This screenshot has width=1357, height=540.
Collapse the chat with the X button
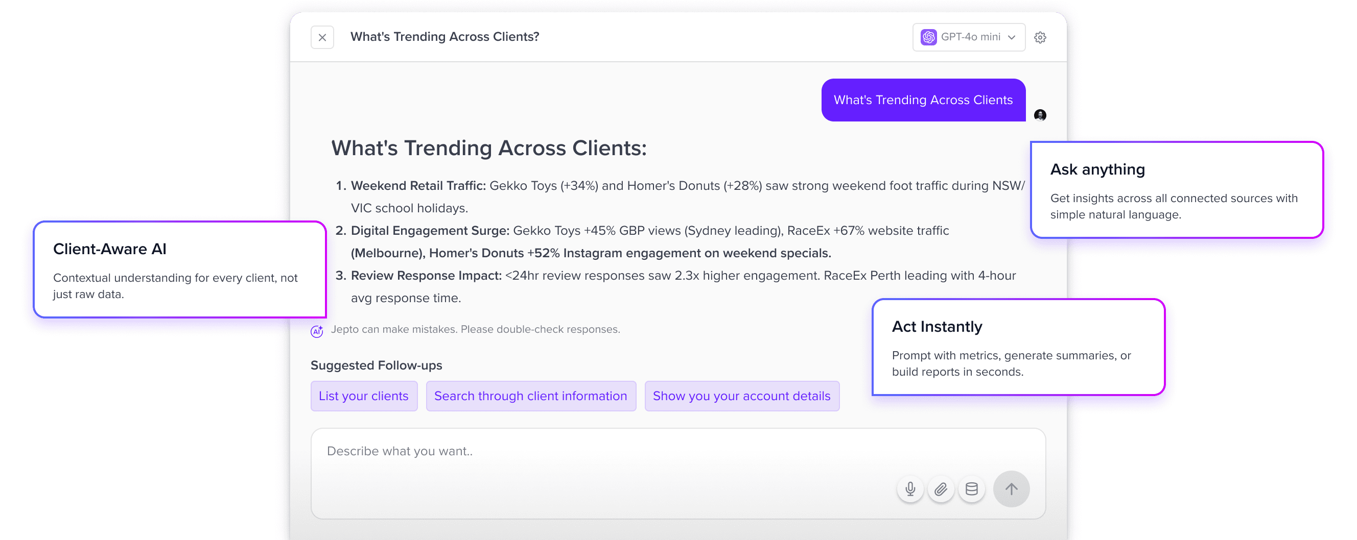click(x=322, y=37)
